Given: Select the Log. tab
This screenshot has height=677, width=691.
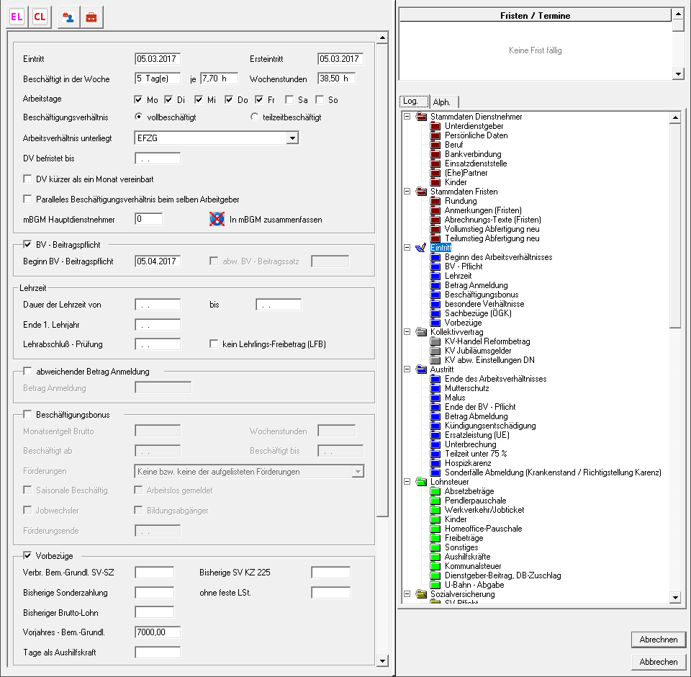Looking at the screenshot, I should (x=414, y=102).
